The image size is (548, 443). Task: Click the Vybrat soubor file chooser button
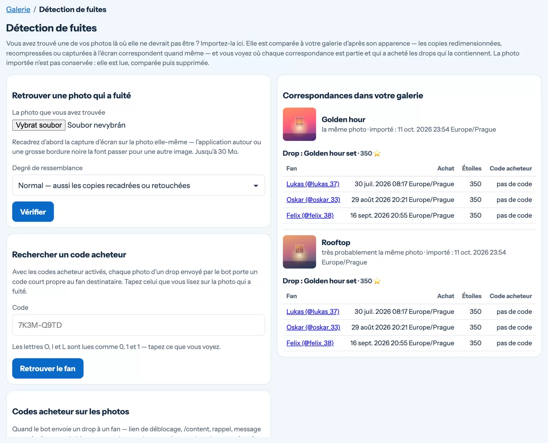[x=39, y=125]
